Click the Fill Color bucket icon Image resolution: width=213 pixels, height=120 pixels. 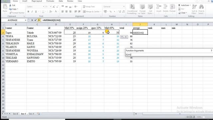click(50, 12)
